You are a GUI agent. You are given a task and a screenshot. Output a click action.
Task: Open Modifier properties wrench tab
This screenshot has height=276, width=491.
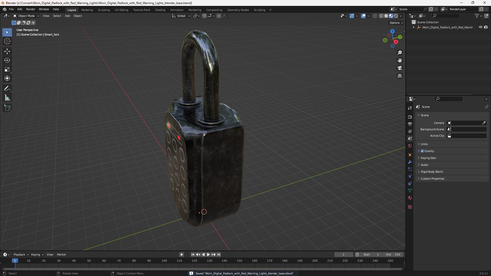point(410,162)
